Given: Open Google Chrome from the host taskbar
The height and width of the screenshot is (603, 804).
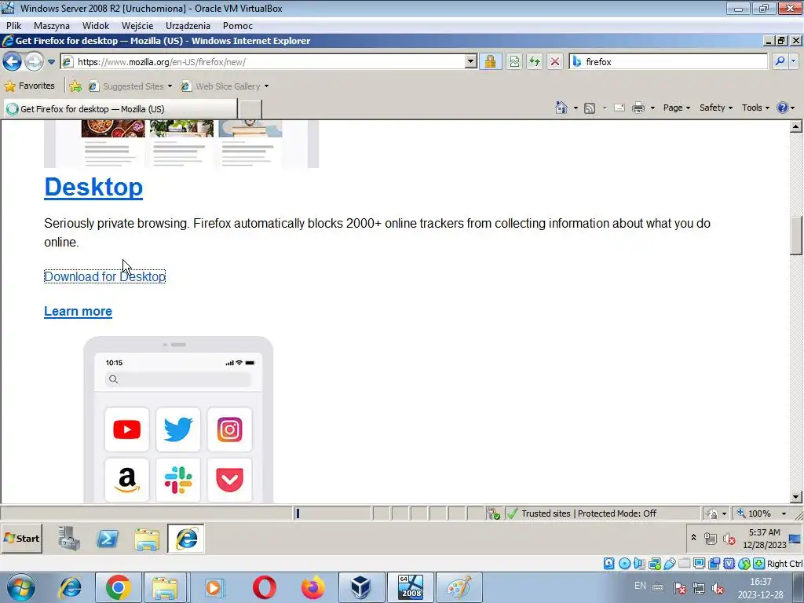Looking at the screenshot, I should (118, 587).
